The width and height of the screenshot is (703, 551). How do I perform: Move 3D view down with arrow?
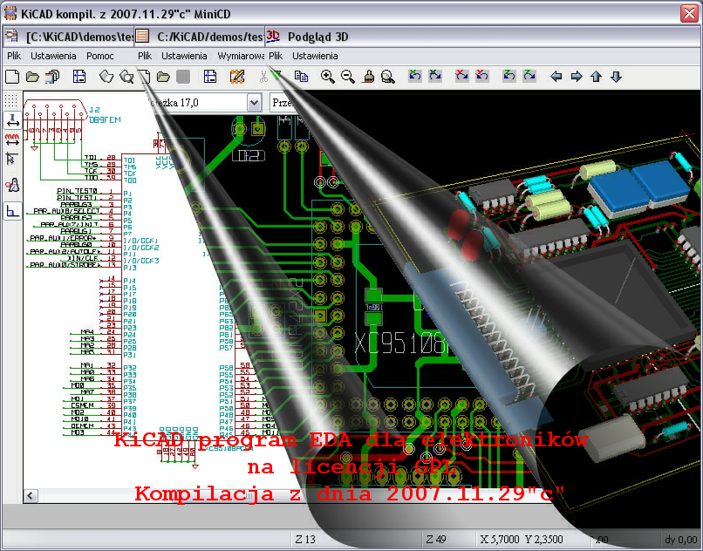617,77
